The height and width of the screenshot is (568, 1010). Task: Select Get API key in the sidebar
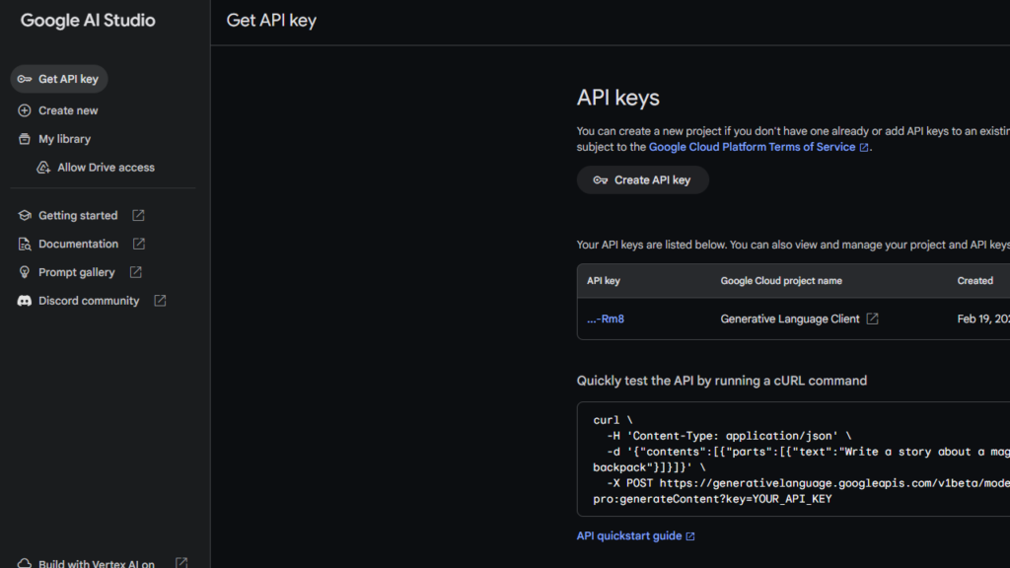(x=58, y=78)
